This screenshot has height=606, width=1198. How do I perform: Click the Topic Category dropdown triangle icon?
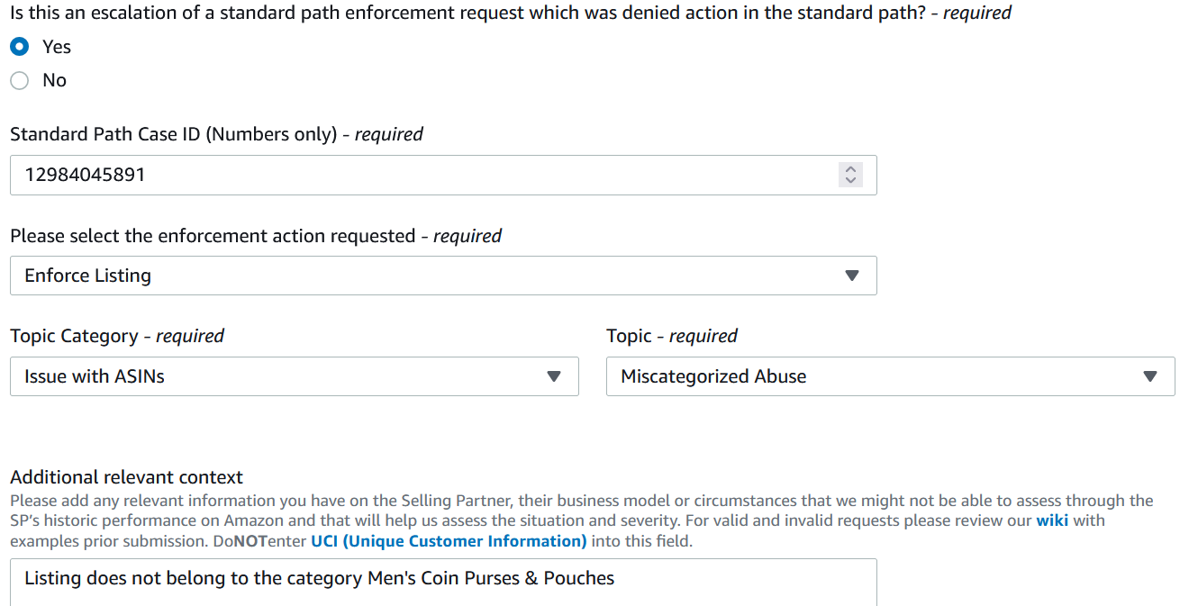tap(554, 376)
